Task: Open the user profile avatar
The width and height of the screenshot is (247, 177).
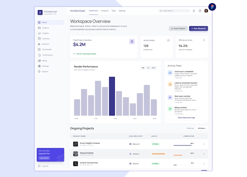Action: pyautogui.click(x=206, y=11)
